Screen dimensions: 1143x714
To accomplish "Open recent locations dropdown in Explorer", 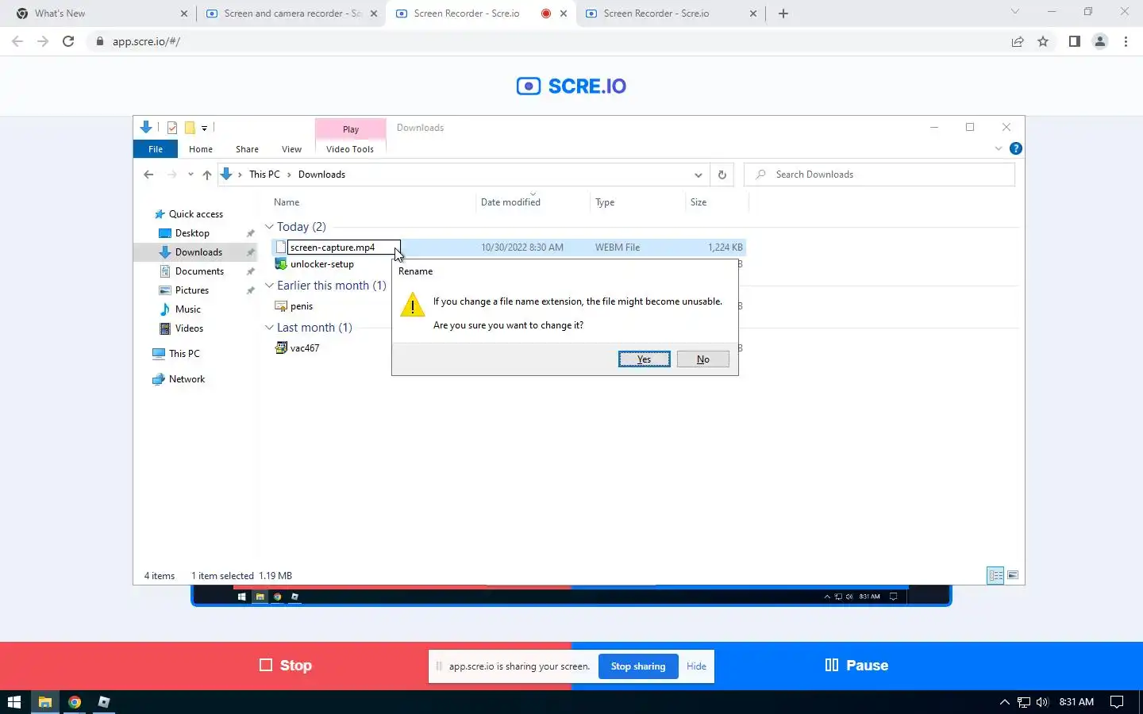I will coord(190,175).
